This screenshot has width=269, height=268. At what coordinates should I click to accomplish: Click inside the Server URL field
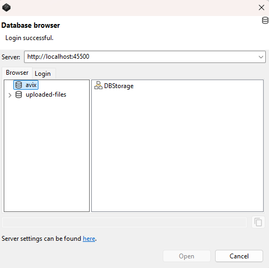pyautogui.click(x=140, y=57)
